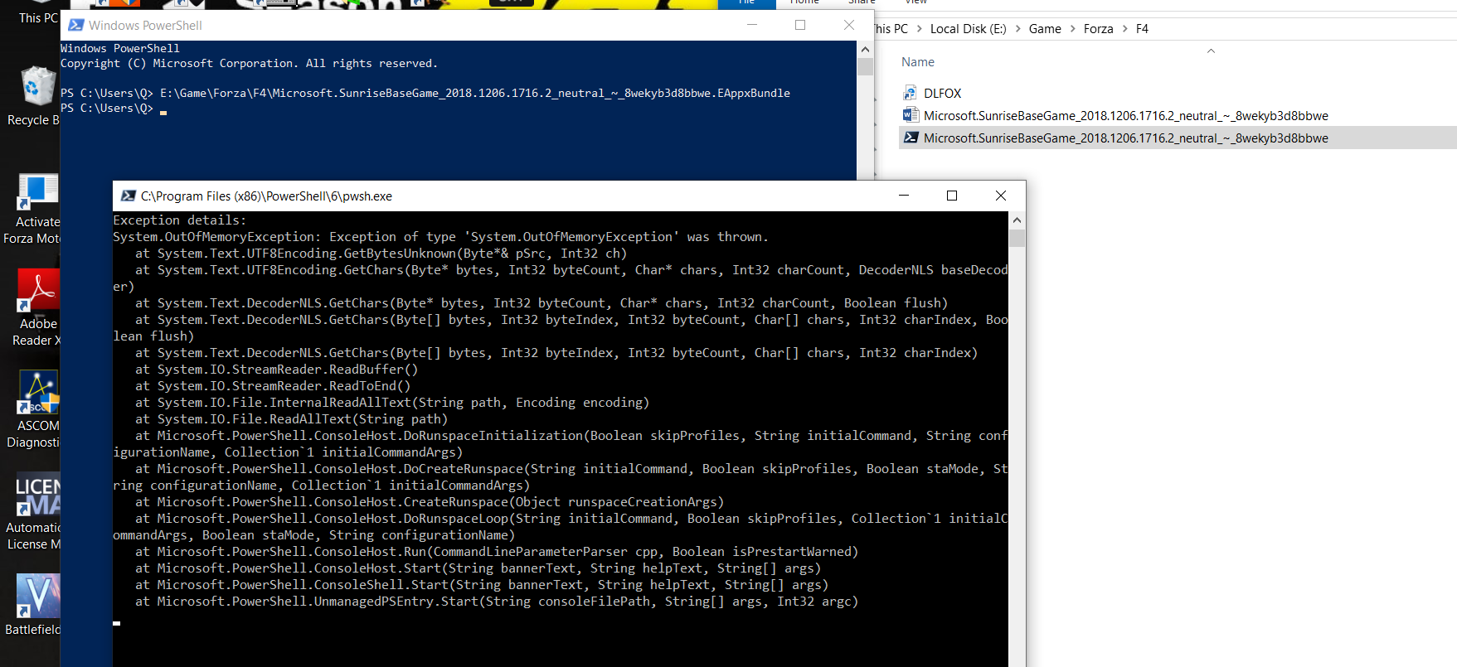1457x667 pixels.
Task: Click the Windows PowerShell title bar icon
Action: coord(76,26)
